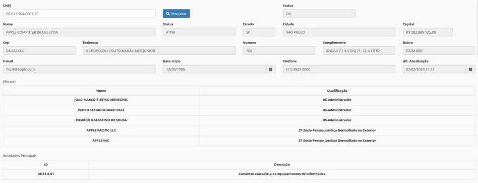The image size is (478, 183).
Task: Click the Status field showing ATIVA
Action: (199, 32)
